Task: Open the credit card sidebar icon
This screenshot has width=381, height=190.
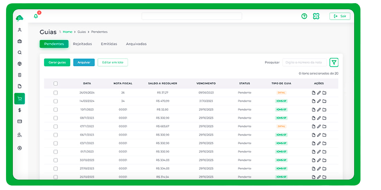Action: tap(20, 121)
